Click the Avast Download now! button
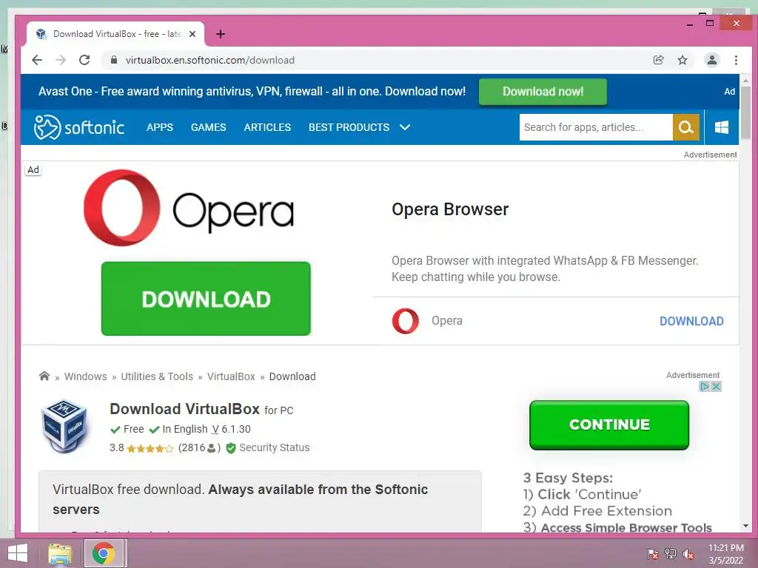 (543, 91)
